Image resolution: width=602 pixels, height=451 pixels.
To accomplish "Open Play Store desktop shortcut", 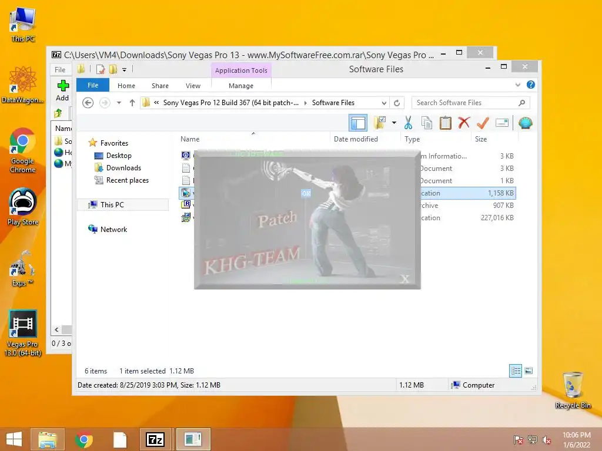I will point(23,206).
